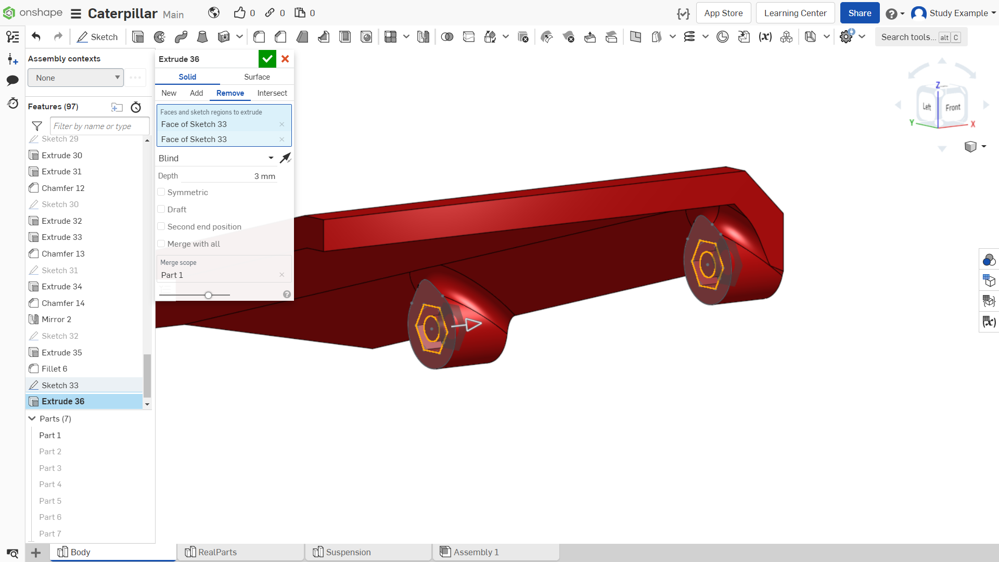999x562 pixels.
Task: Open the hamburger document menu
Action: click(x=76, y=14)
